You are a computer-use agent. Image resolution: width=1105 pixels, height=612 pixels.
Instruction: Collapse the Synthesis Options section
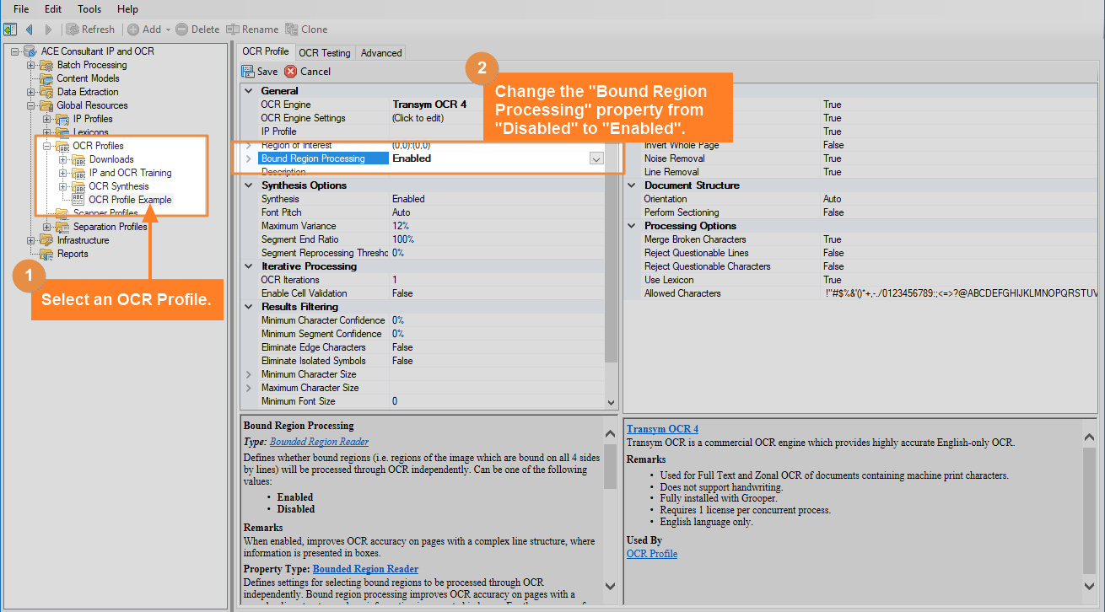(249, 185)
